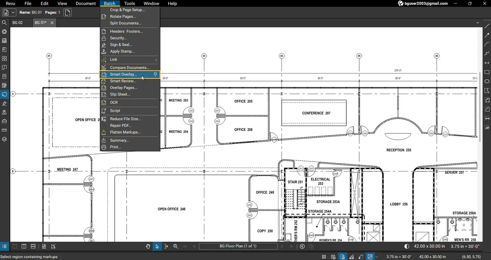Activate the Select arrow tool

click(157, 246)
